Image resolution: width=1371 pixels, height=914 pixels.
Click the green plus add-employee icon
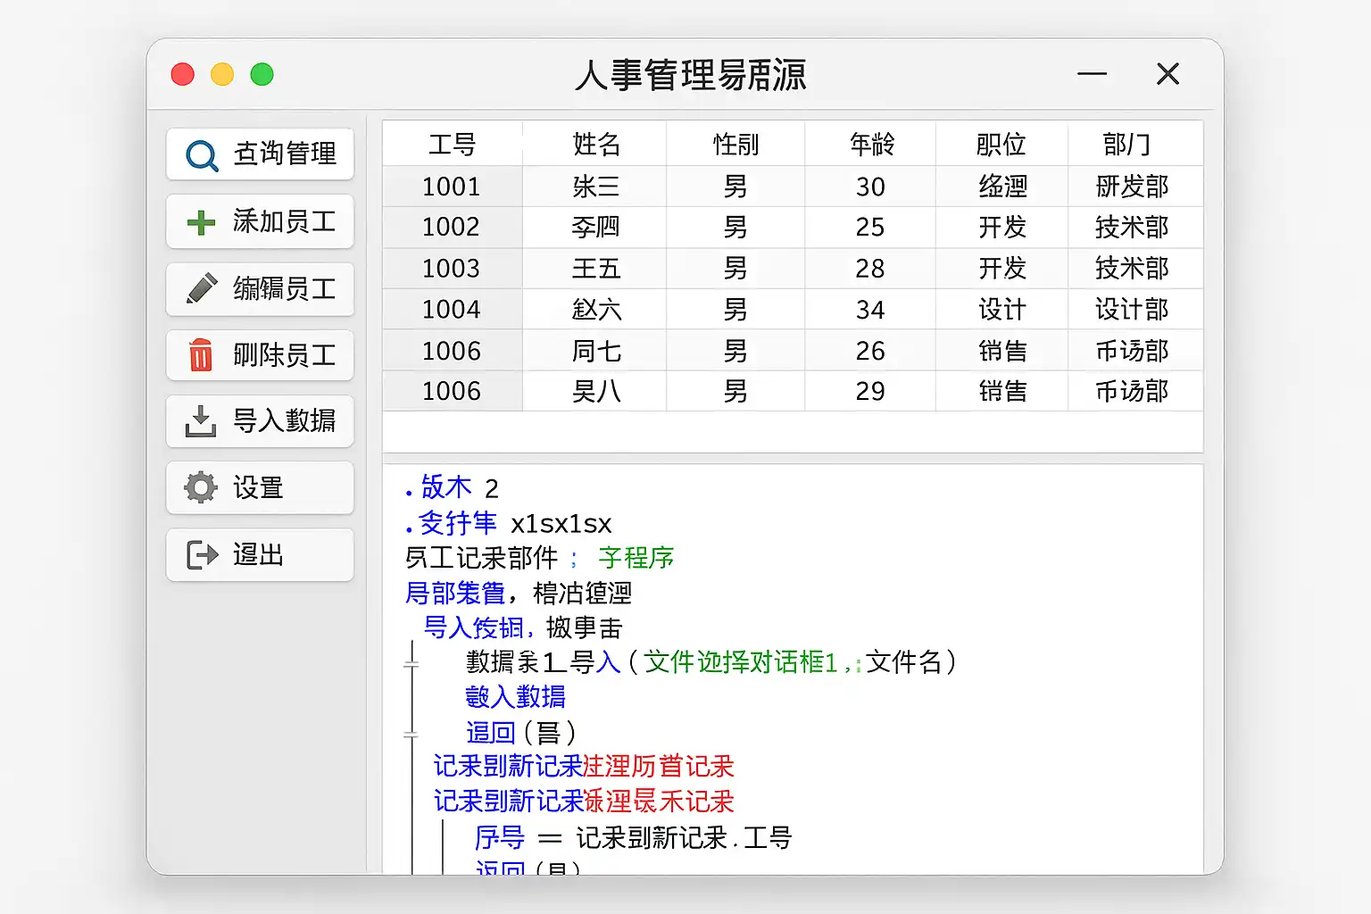point(201,222)
